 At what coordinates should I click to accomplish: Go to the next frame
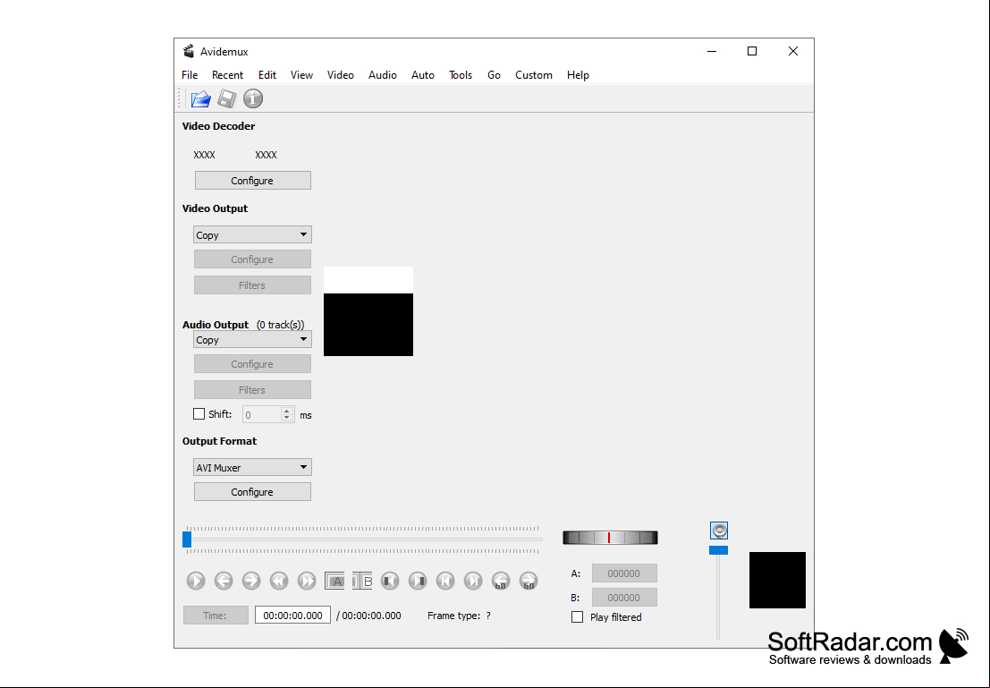point(251,581)
